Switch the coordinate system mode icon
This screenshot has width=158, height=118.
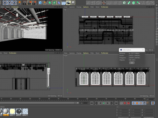[19, 3]
